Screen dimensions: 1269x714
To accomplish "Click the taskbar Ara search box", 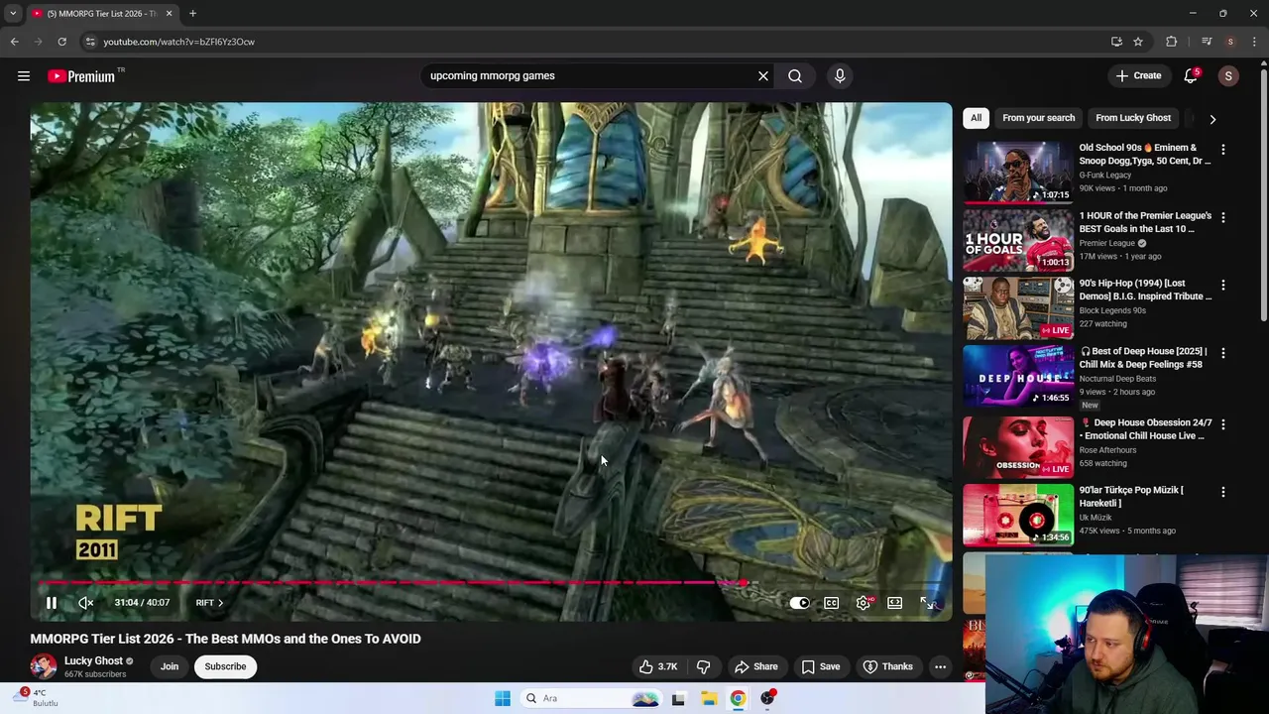I will [590, 698].
